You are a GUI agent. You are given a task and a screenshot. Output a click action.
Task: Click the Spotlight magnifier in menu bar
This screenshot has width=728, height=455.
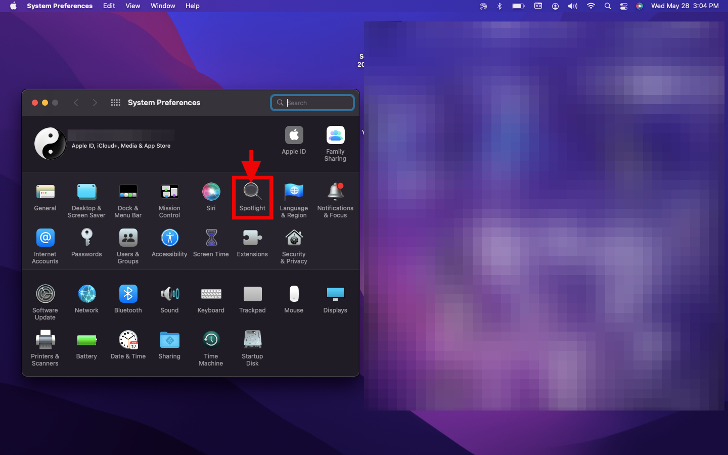[x=608, y=6]
